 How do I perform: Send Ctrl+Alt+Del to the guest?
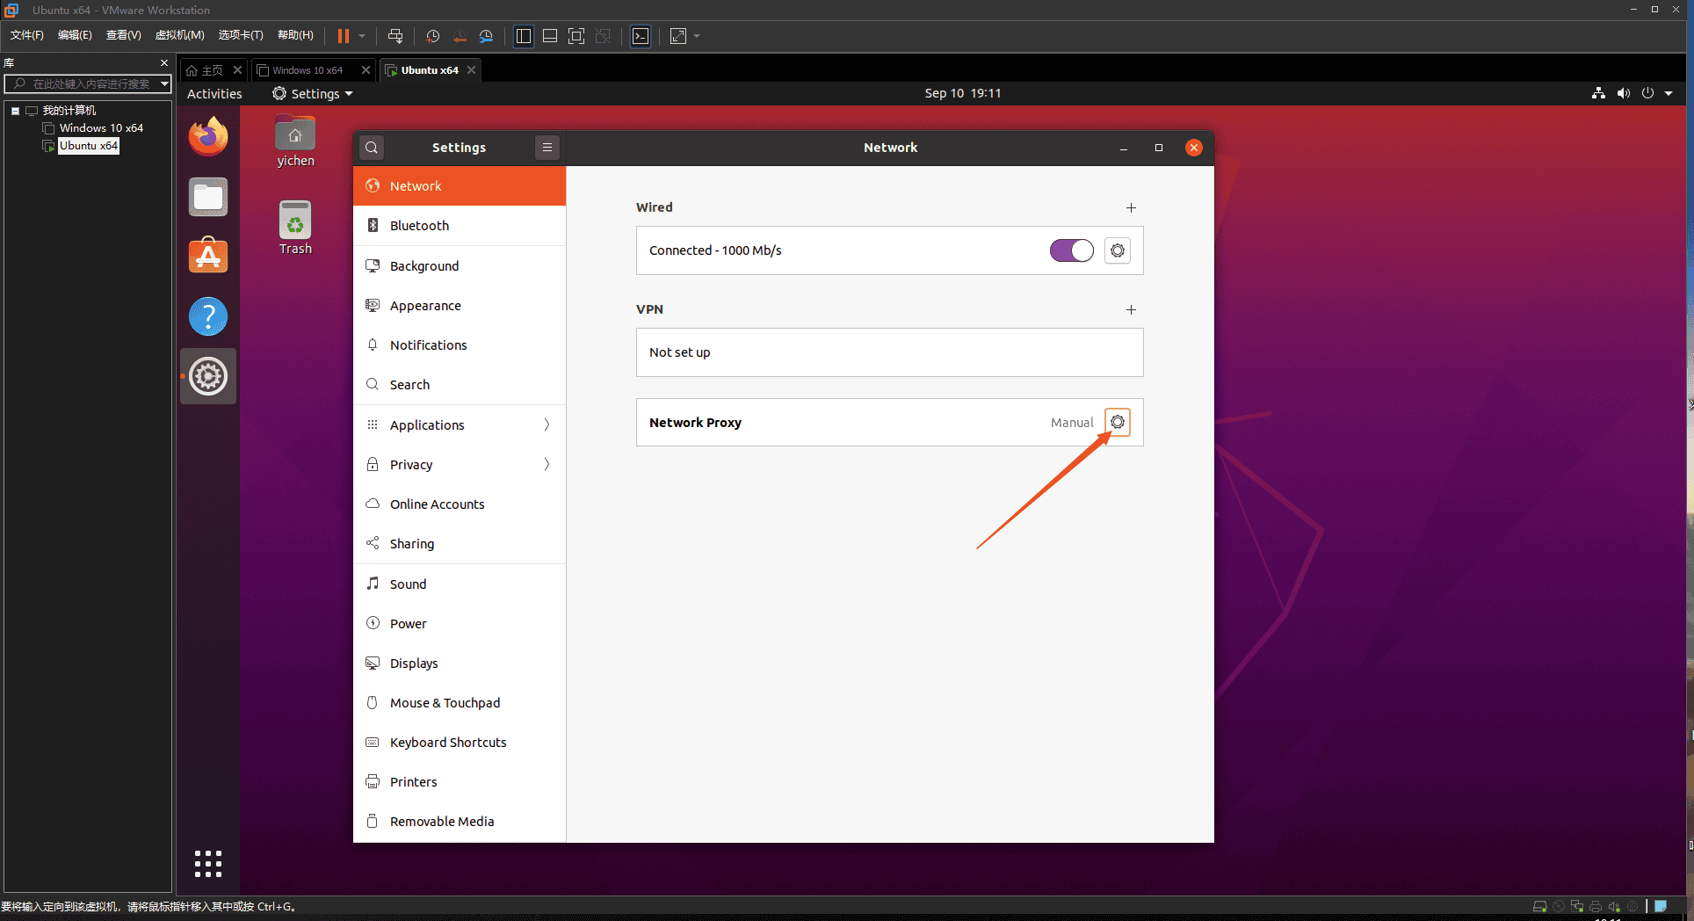(396, 36)
